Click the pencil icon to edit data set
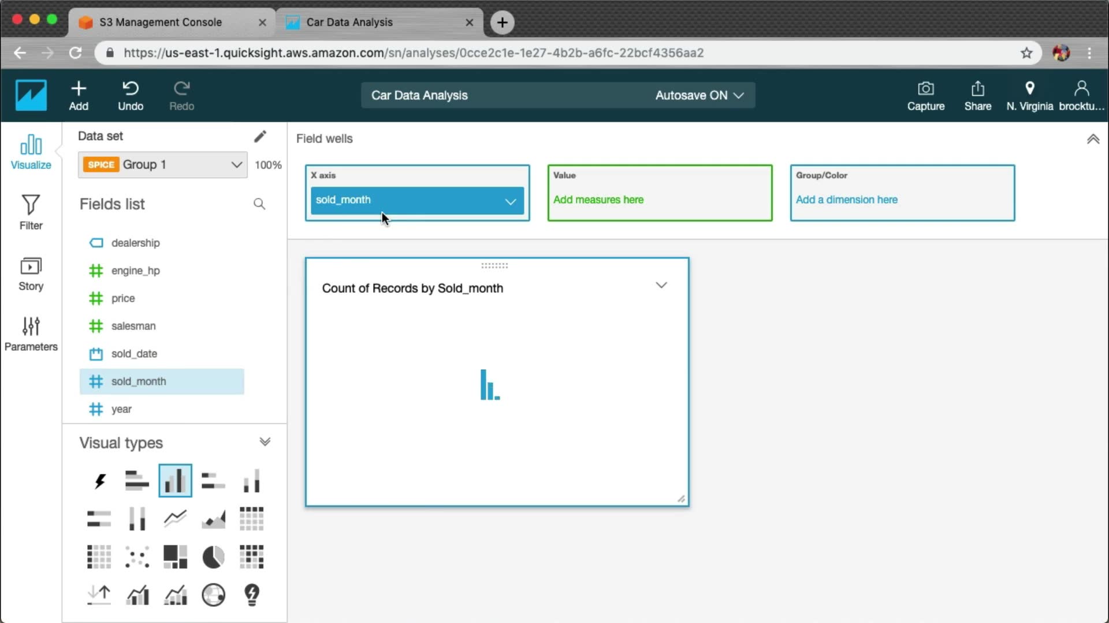1109x623 pixels. tap(260, 136)
